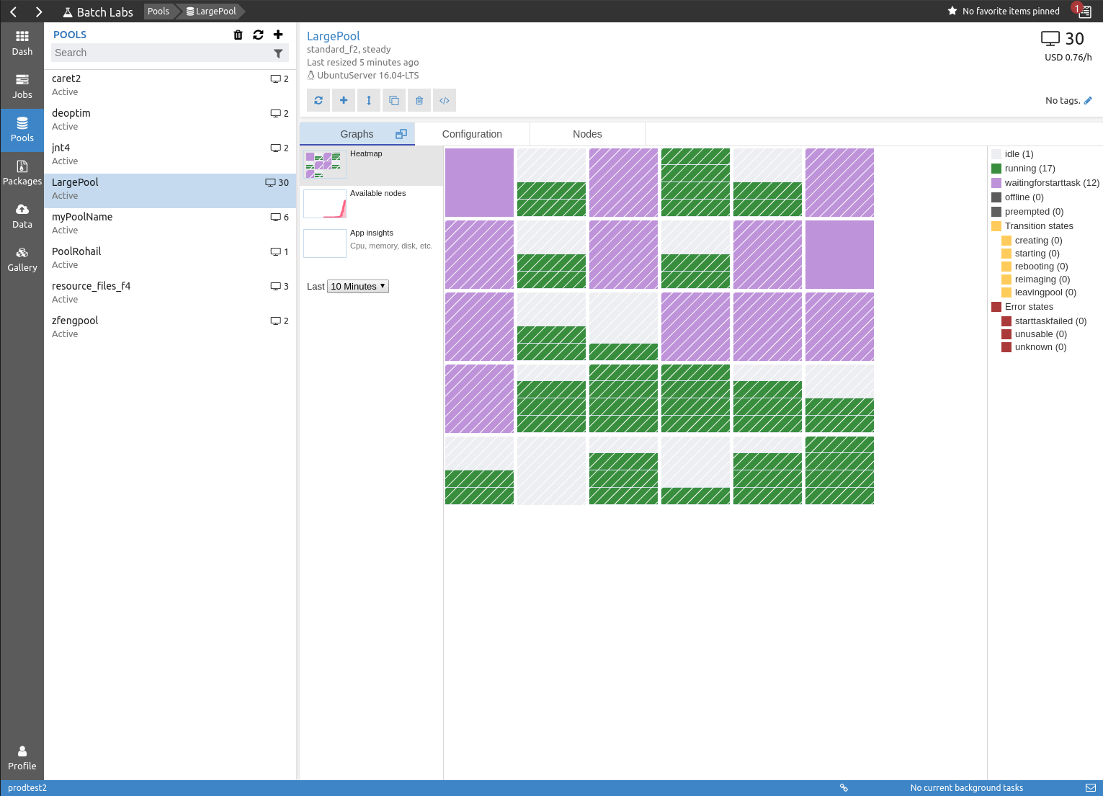Click the Pools breadcrumb link
Screen dimensions: 1103x796
pyautogui.click(x=158, y=11)
